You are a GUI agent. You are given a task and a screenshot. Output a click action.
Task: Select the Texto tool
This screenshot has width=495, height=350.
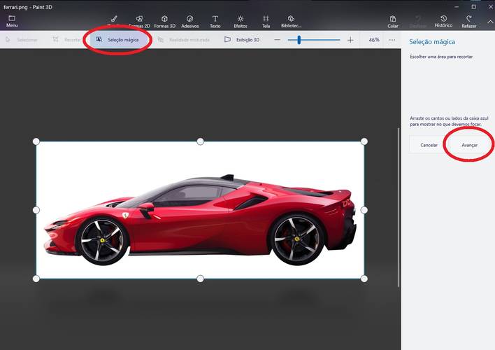215,22
